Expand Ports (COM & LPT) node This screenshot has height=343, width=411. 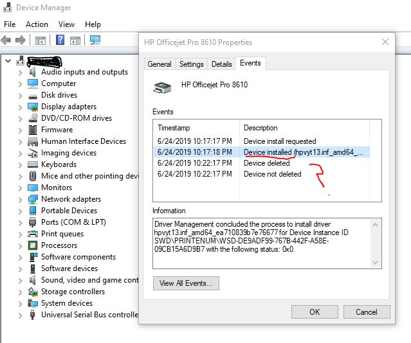(x=21, y=222)
